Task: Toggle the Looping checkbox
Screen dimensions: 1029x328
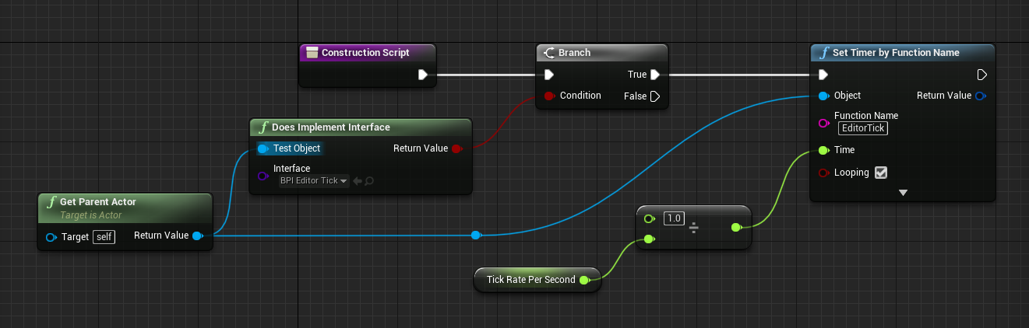Action: pos(881,173)
